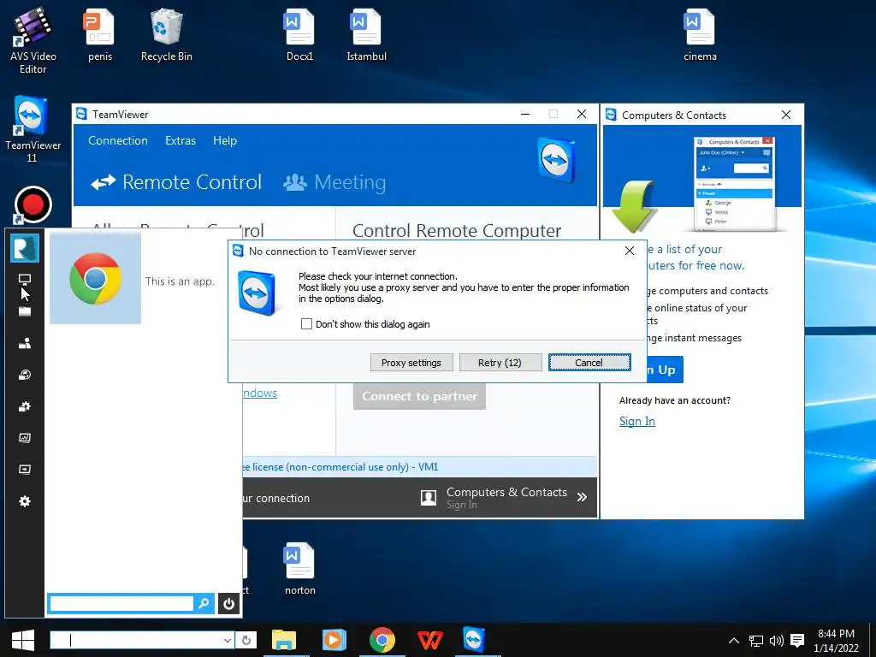
Task: Click the Retry button in the dialog
Action: pos(500,363)
